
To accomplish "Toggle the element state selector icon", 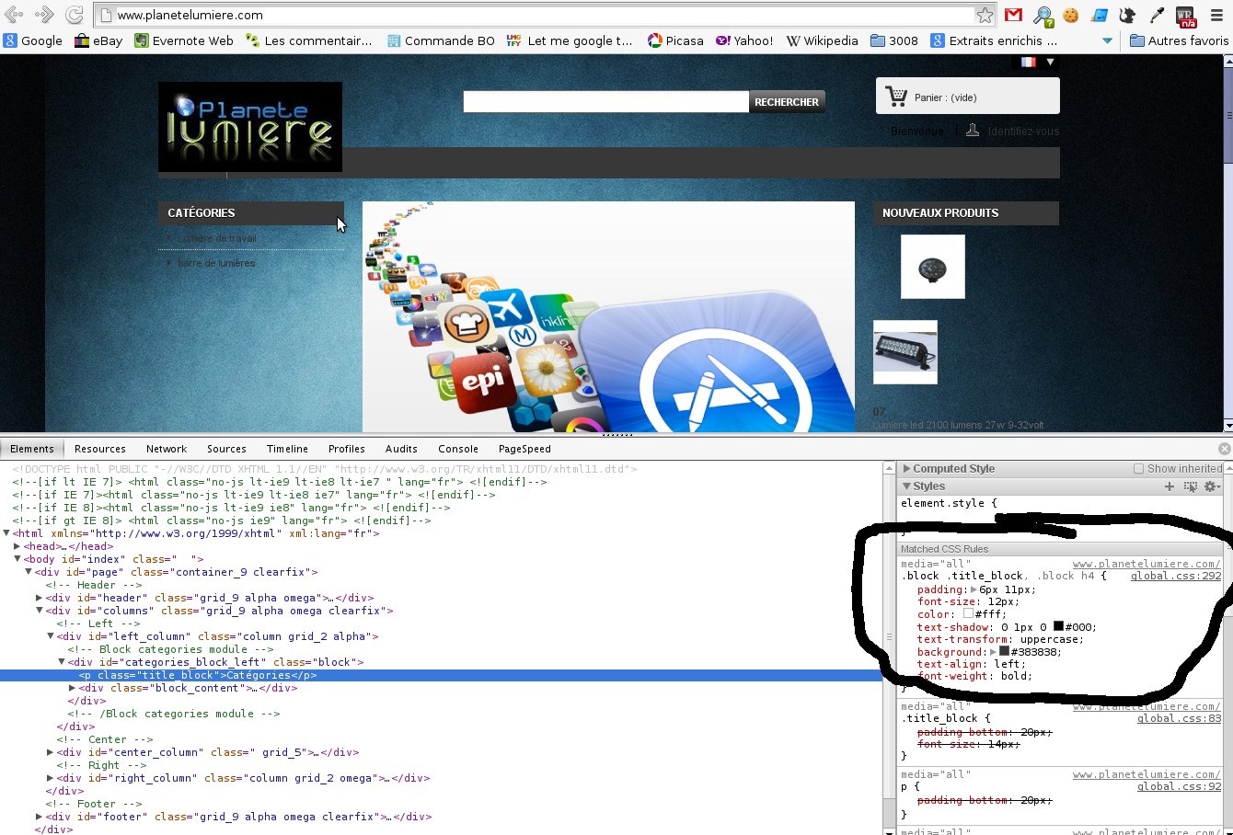I will [1191, 486].
